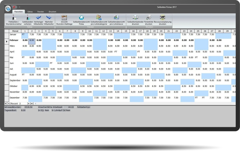Open Fehlzeiten / Stundenkorrektur tool
The image size is (240, 151).
click(x=14, y=20)
